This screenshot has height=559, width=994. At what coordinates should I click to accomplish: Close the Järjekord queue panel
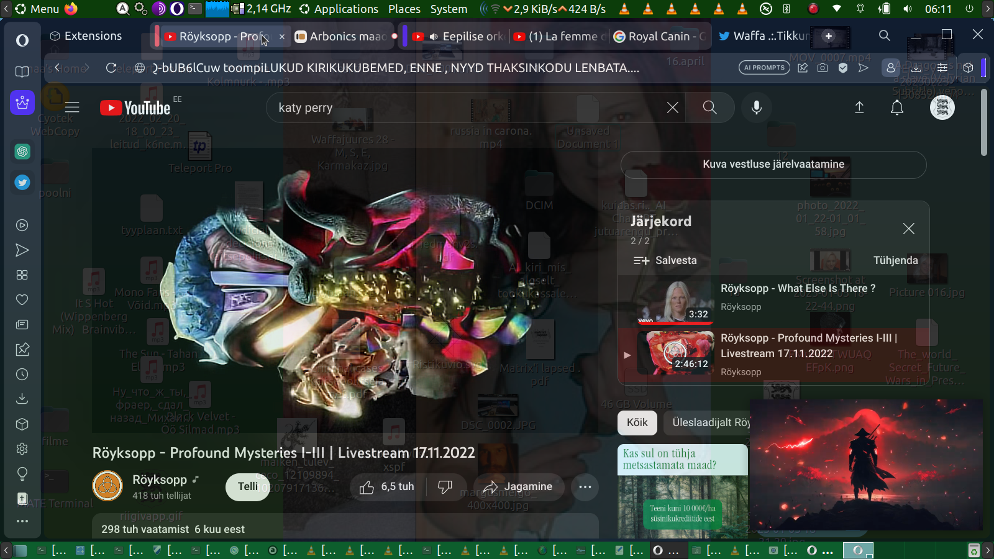[908, 229]
